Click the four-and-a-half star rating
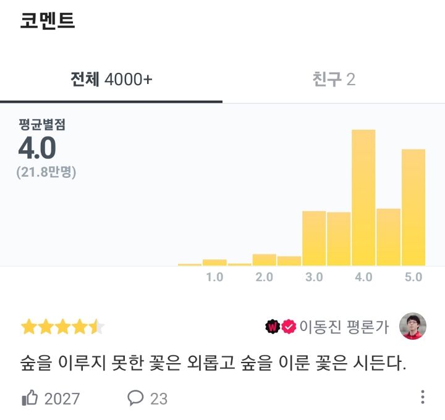 [62, 327]
